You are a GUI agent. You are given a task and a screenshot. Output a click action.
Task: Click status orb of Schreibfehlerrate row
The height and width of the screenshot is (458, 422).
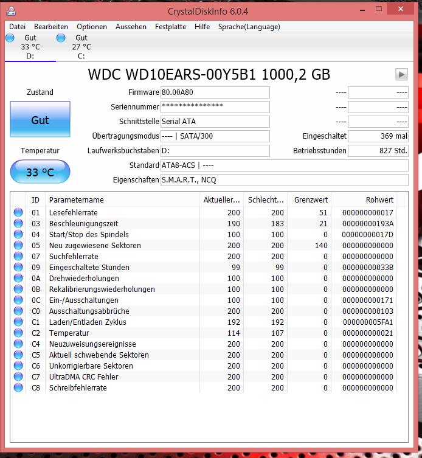pyautogui.click(x=18, y=387)
